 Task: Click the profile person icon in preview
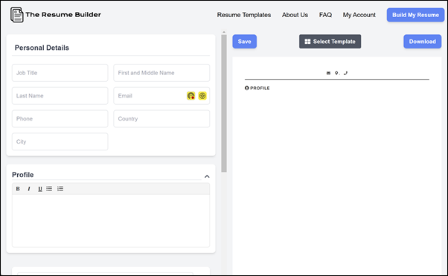[247, 88]
